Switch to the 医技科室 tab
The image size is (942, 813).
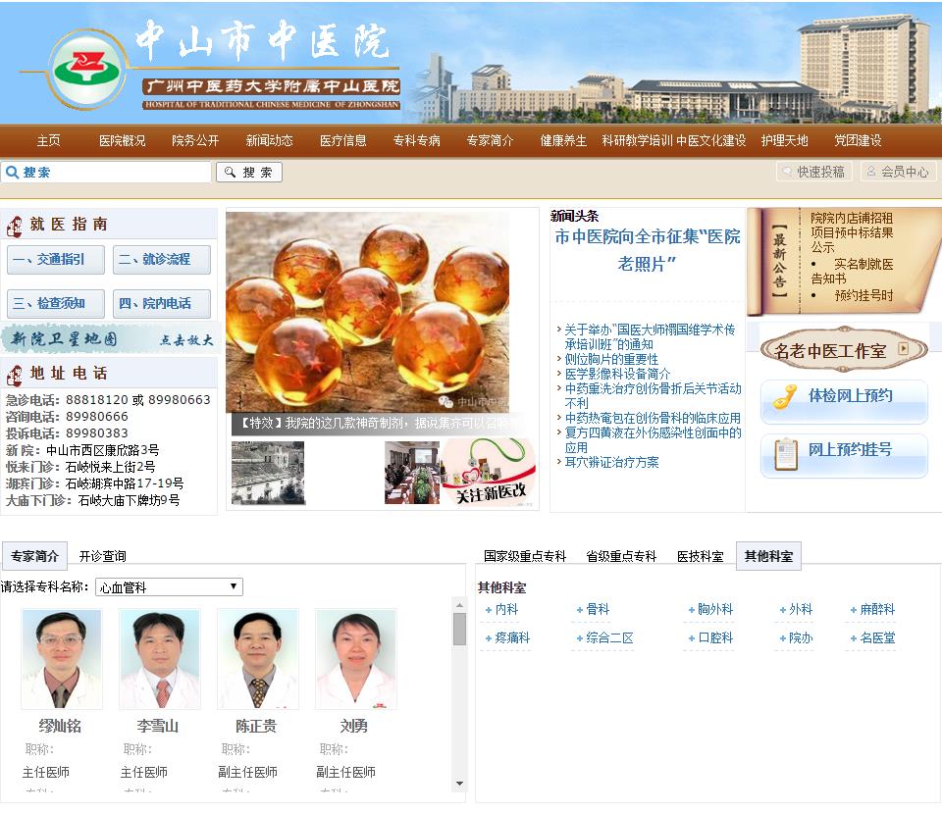coord(700,556)
